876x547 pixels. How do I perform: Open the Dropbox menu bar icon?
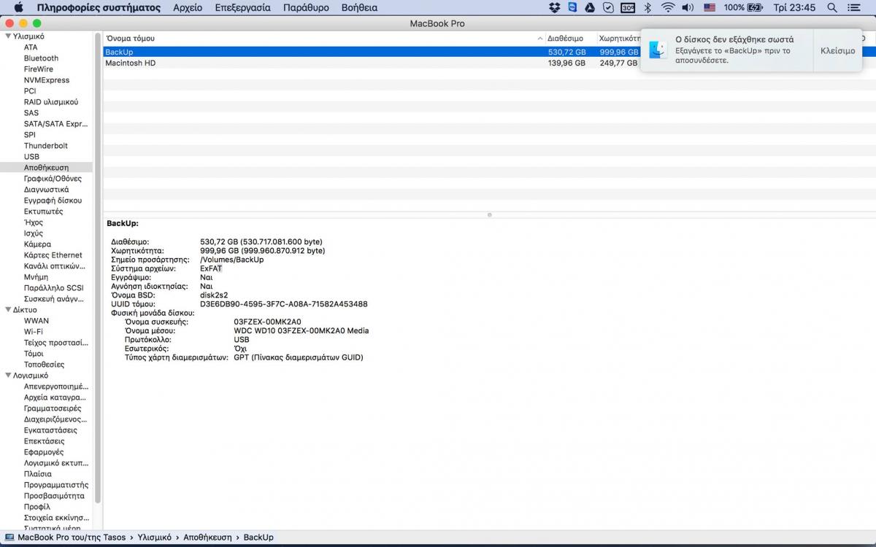[555, 7]
